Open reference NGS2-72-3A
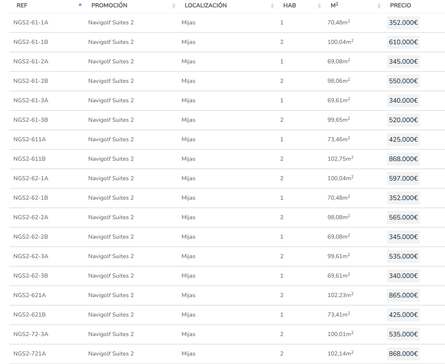Screen dimensions: 445x364 pos(31,334)
